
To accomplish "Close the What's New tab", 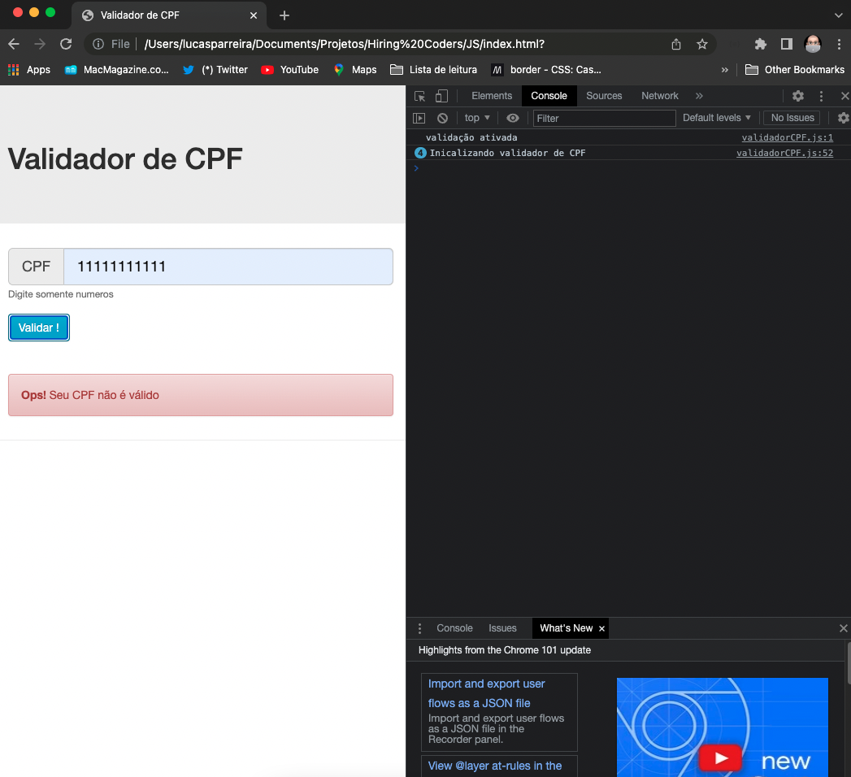I will coord(601,627).
